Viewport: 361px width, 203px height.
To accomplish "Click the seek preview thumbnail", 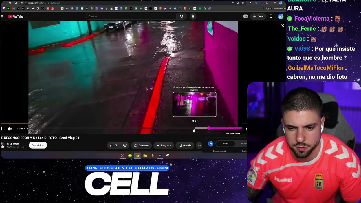I will pyautogui.click(x=195, y=105).
